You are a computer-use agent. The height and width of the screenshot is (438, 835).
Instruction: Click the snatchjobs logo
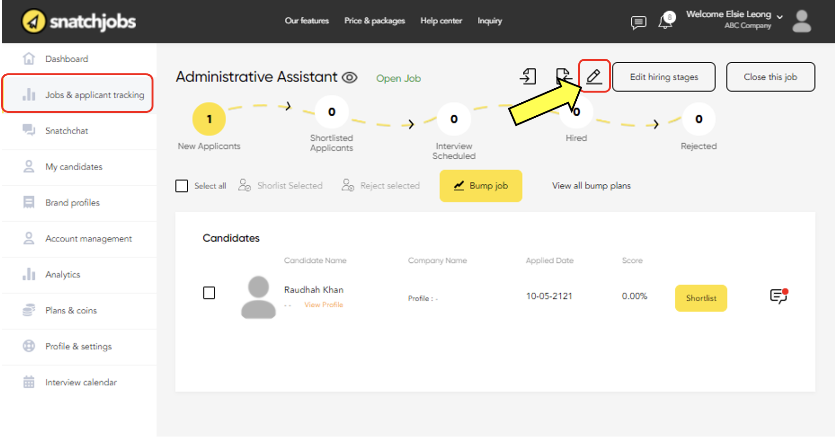(x=79, y=22)
